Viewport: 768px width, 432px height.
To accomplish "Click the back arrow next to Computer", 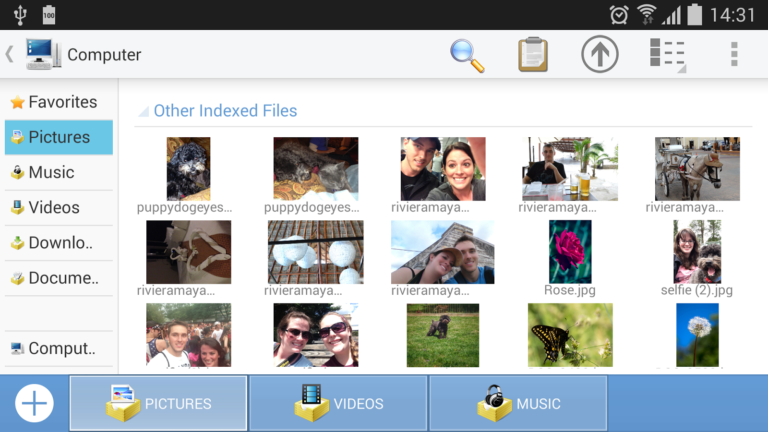I will 10,53.
